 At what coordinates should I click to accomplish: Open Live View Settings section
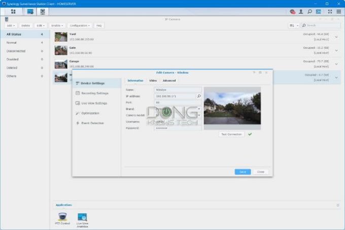pyautogui.click(x=97, y=103)
